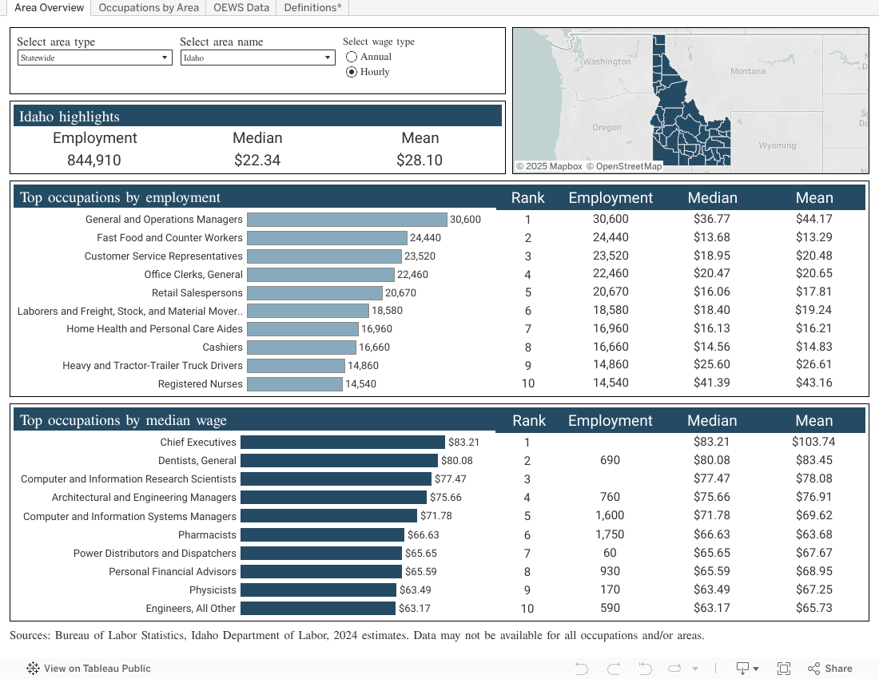Image resolution: width=879 pixels, height=679 pixels.
Task: Select the Annual wage type radio button
Action: click(x=352, y=57)
